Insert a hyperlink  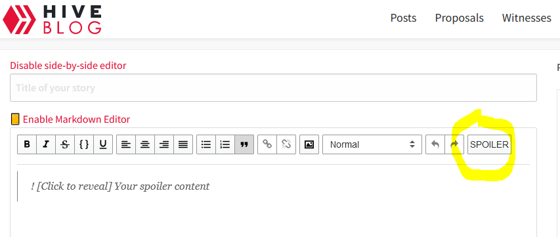click(267, 144)
